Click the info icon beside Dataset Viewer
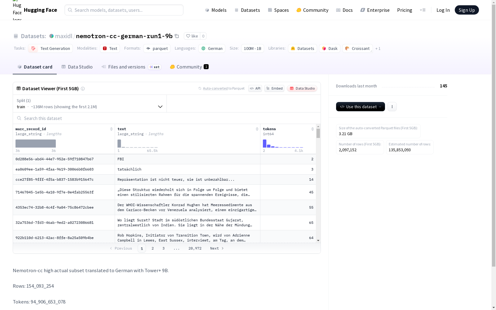The image size is (496, 310). [83, 89]
